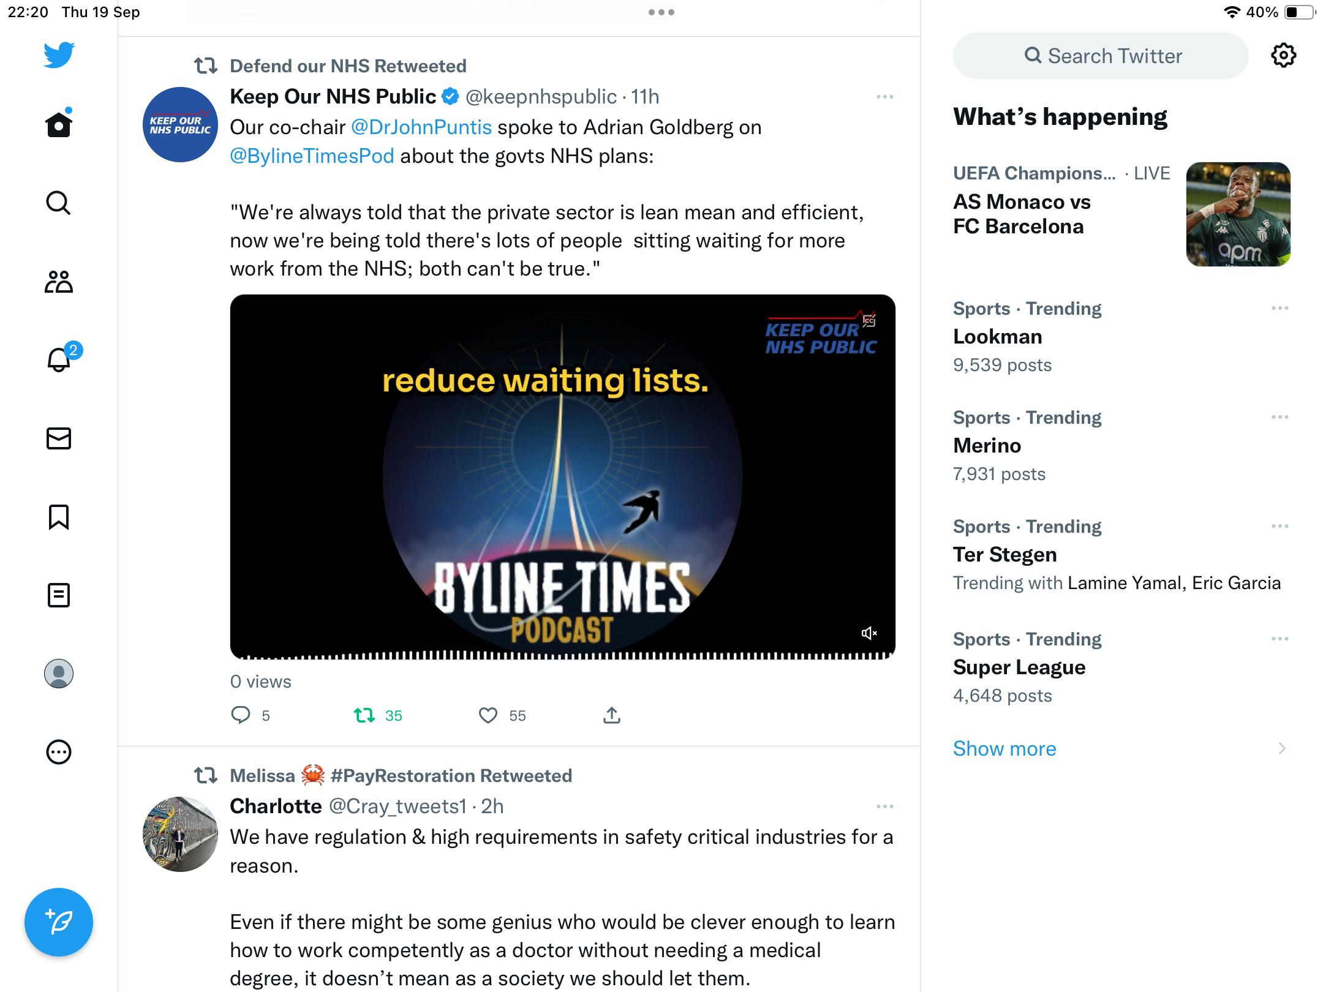1323x992 pixels.
Task: Unmute the Byline Times video
Action: click(x=869, y=633)
